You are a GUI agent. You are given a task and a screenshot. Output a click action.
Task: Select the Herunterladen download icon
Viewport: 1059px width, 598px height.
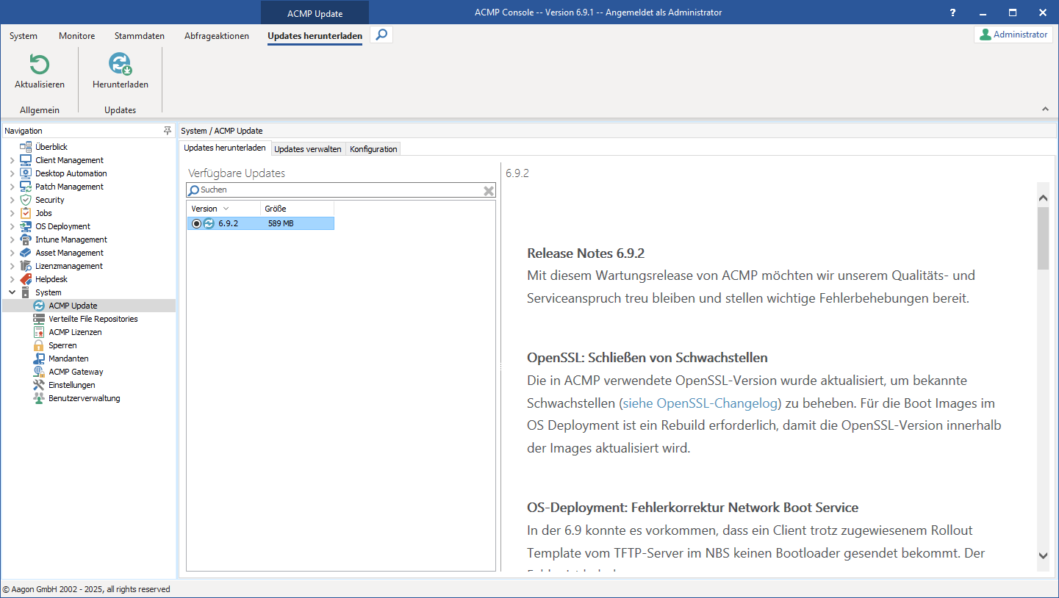click(x=119, y=64)
